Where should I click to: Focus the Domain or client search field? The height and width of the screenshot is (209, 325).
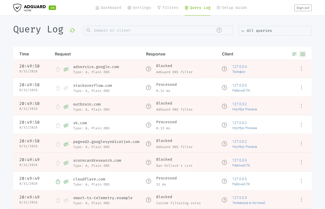tap(158, 30)
